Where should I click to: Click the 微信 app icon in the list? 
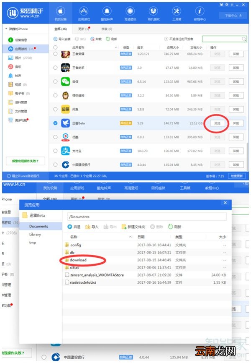(x=65, y=81)
